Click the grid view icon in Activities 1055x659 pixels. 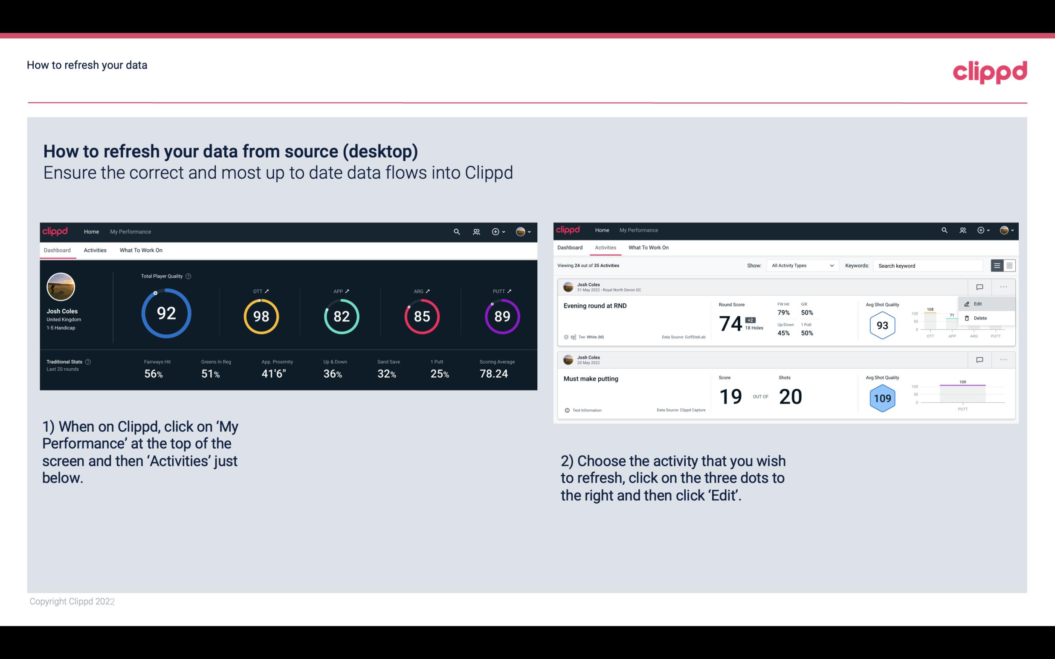[x=1009, y=265]
